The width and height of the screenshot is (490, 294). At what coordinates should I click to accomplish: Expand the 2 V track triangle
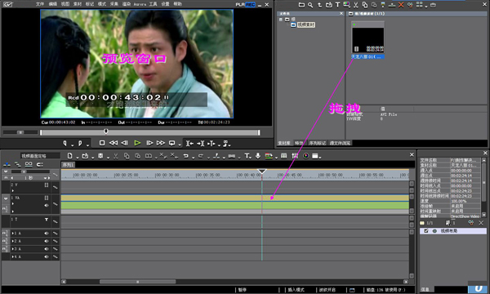(x=13, y=190)
